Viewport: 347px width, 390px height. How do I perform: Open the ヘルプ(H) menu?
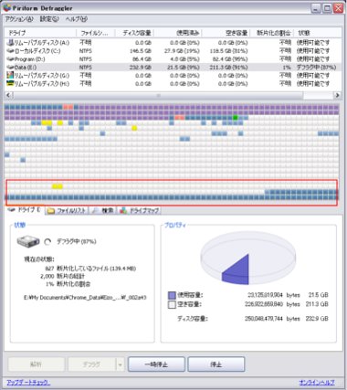pos(77,19)
